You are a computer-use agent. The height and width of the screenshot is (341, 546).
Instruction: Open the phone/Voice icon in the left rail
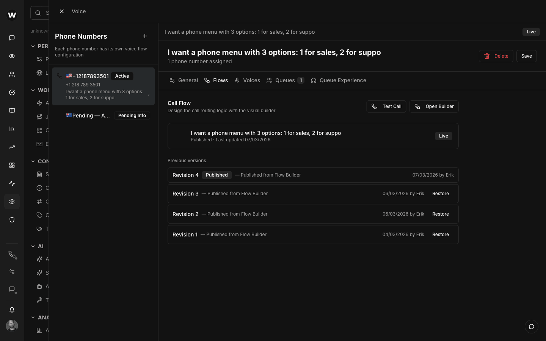click(12, 254)
